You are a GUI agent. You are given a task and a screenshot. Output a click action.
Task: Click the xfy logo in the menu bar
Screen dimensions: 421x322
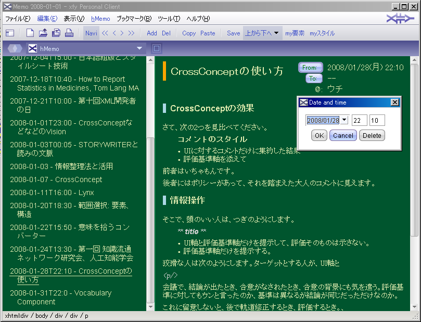click(400, 19)
